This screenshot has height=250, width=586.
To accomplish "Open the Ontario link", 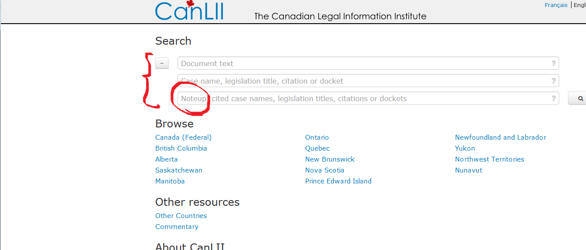I will [317, 137].
